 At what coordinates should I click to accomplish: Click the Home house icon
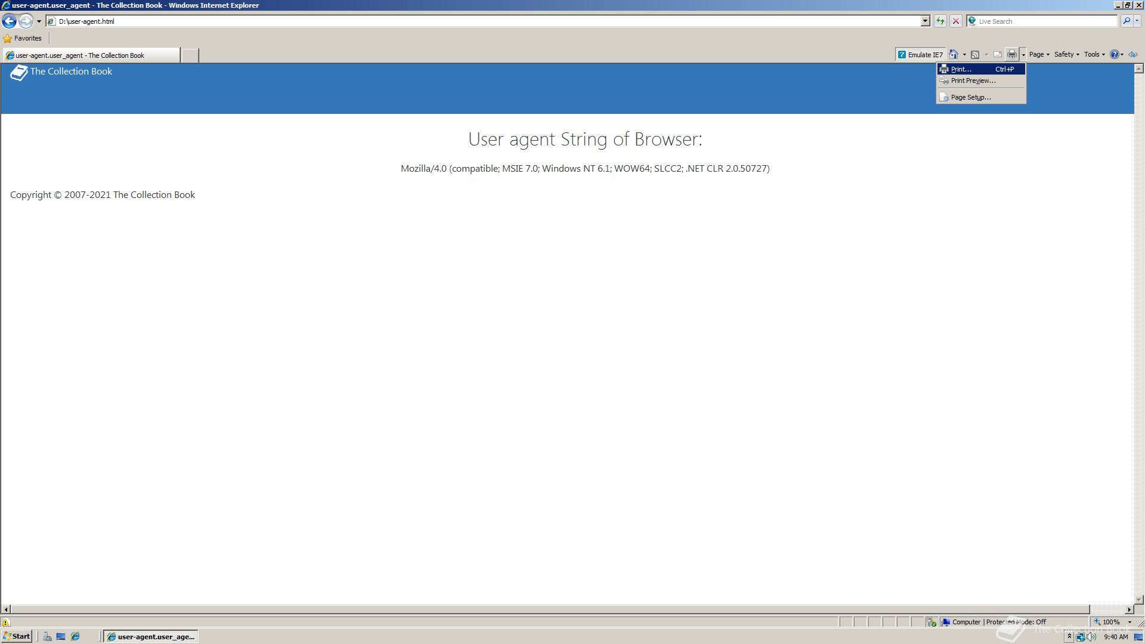[x=954, y=55]
